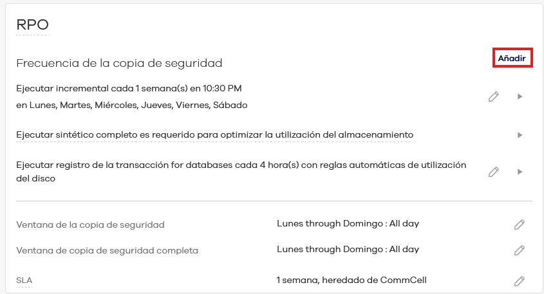Click the Frecuencia de la copia de seguridad heading
Screen dimensions: 544x294
[x=119, y=63]
